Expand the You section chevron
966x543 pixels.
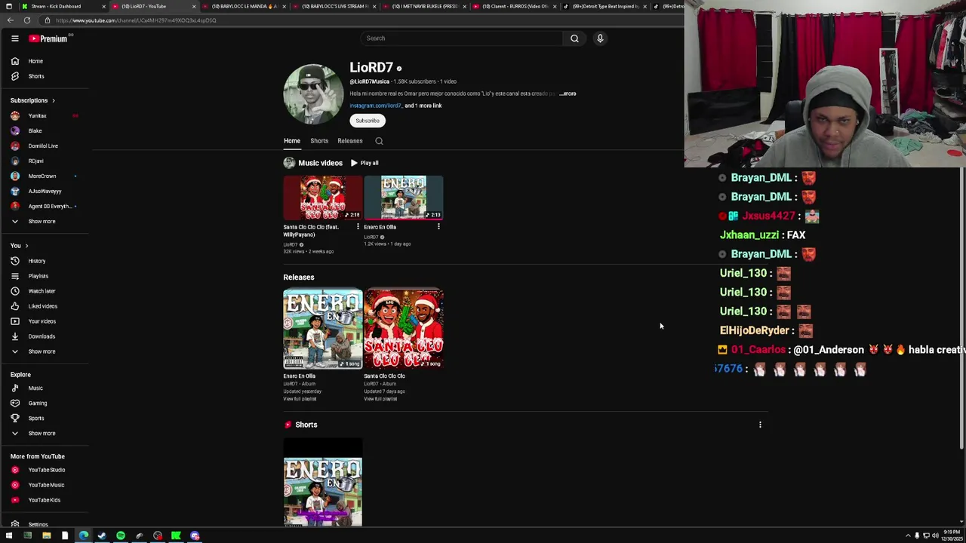click(26, 246)
